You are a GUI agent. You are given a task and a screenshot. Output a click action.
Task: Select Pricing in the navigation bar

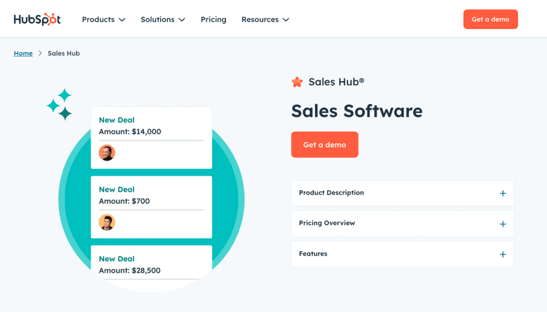213,19
